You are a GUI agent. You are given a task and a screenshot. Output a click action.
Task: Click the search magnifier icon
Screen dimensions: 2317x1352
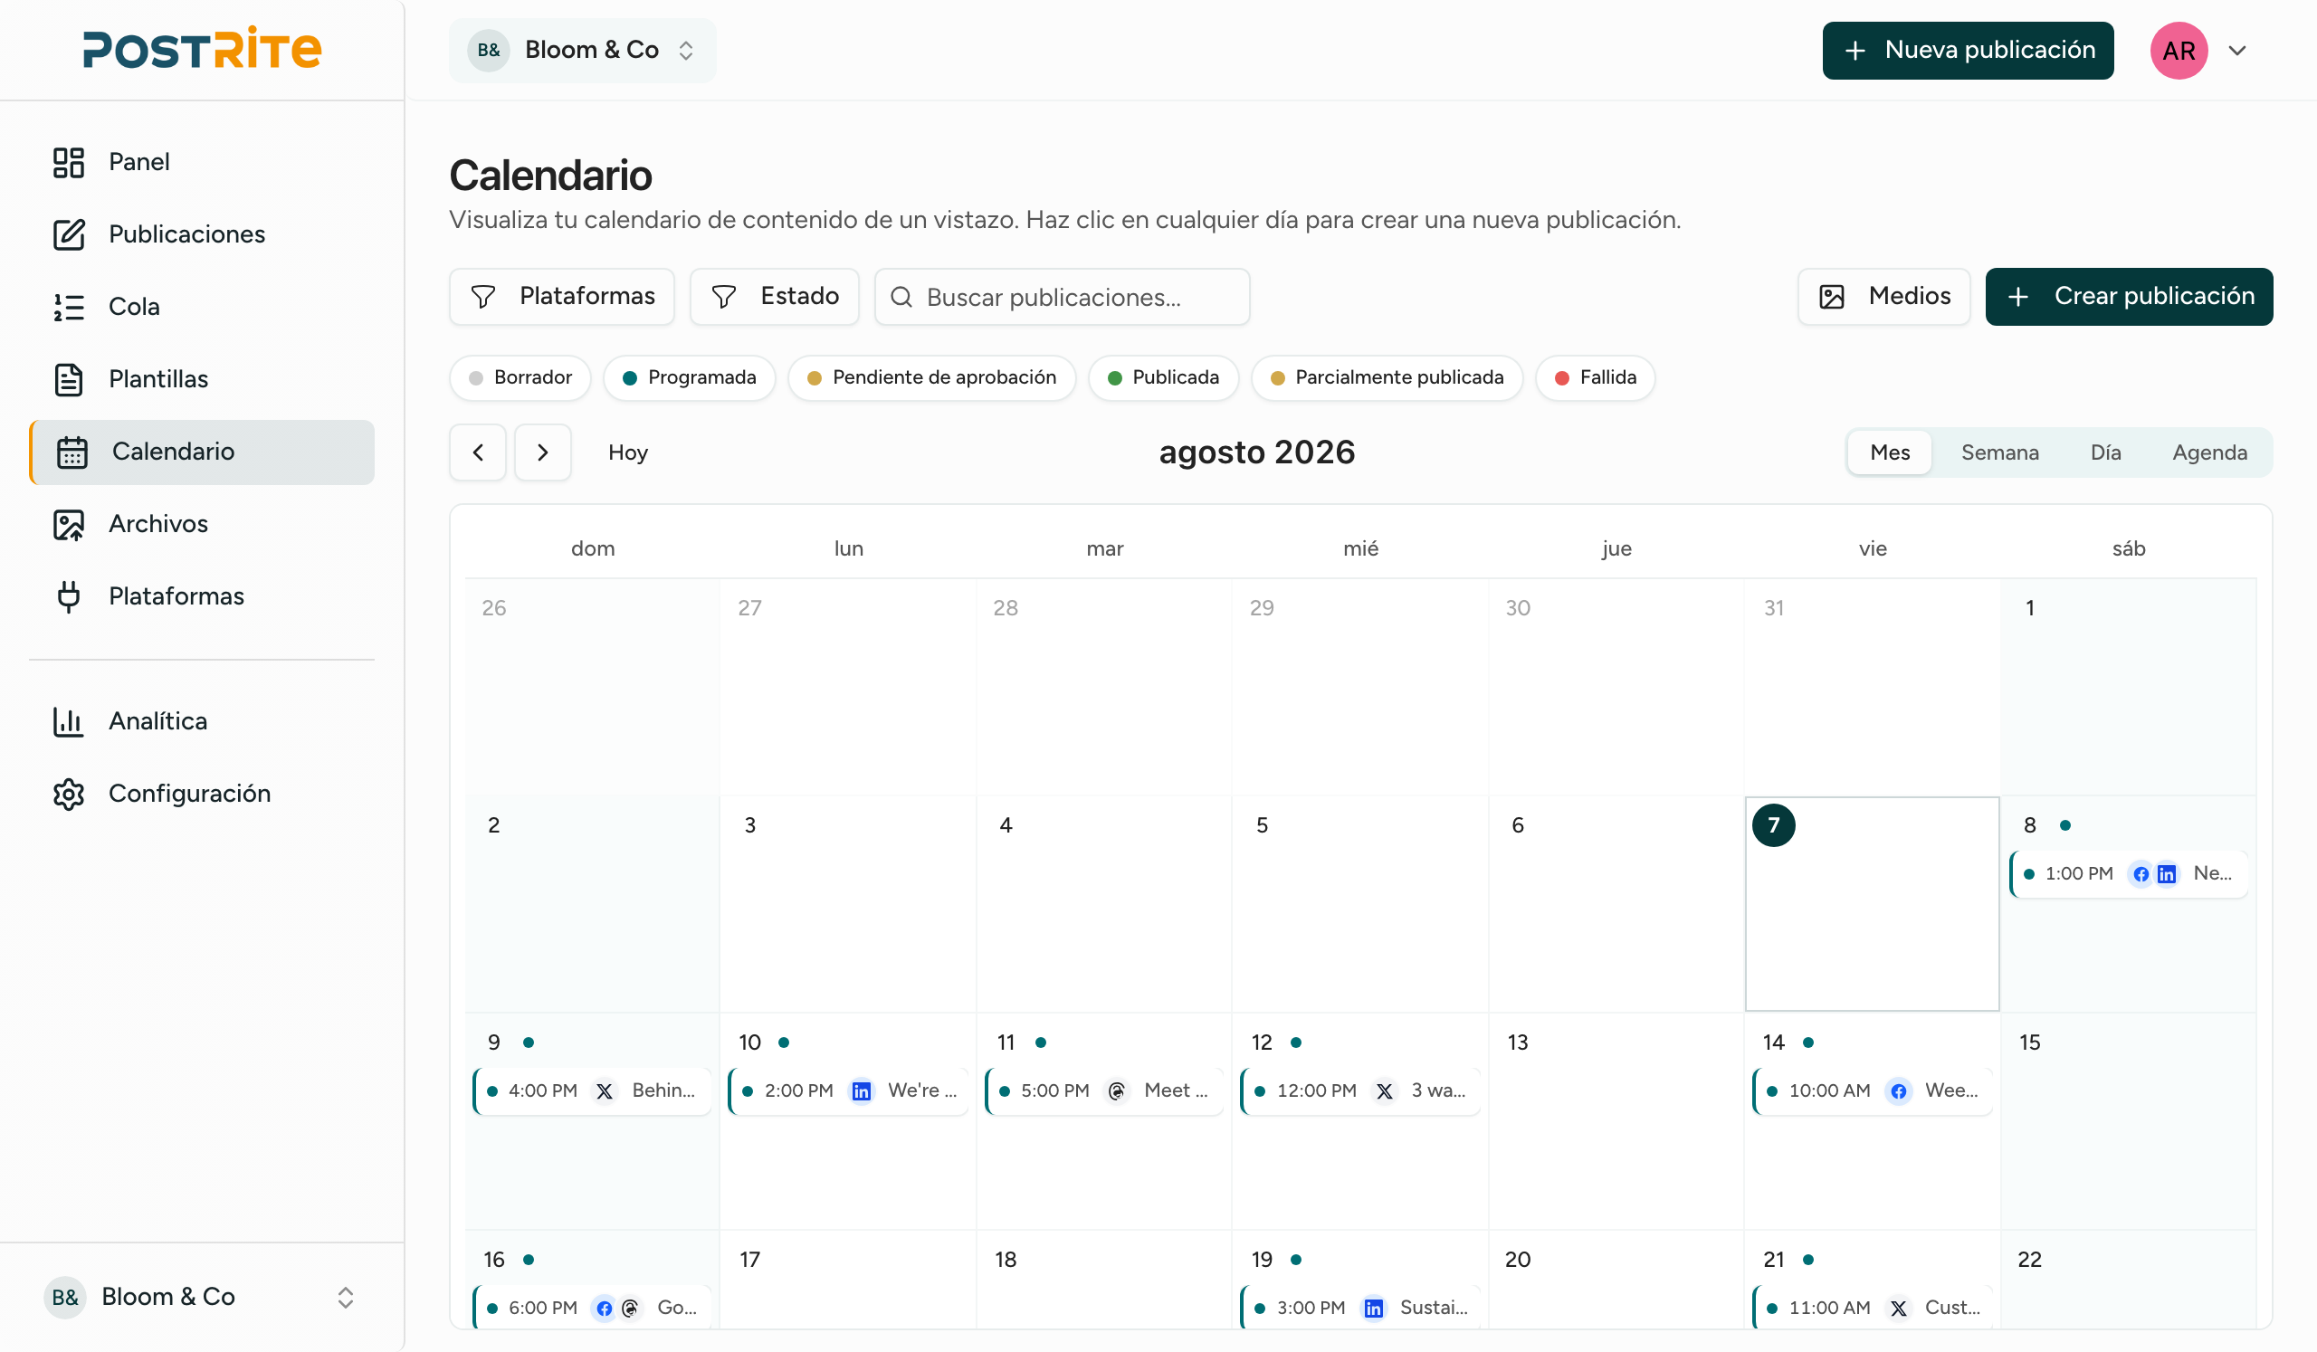(901, 297)
